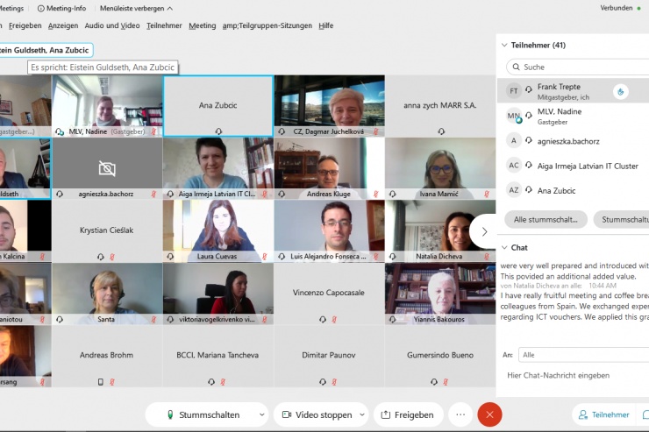This screenshot has width=649, height=432.
Task: Click muted mic icon on Laura Cuevas tile
Action: pyautogui.click(x=265, y=257)
